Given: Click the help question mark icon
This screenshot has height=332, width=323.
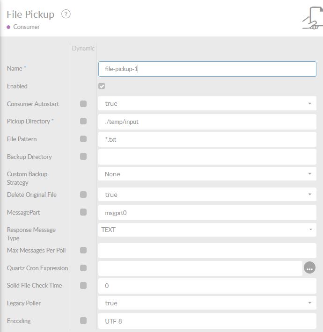Looking at the screenshot, I should [66, 14].
